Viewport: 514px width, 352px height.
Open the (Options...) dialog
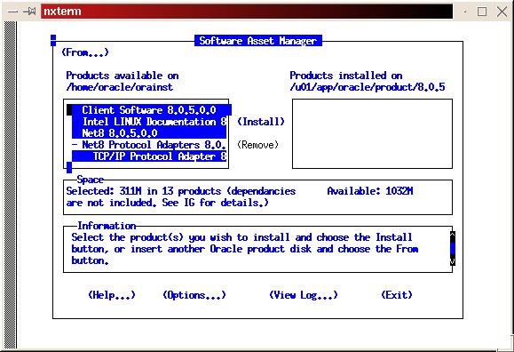click(194, 295)
